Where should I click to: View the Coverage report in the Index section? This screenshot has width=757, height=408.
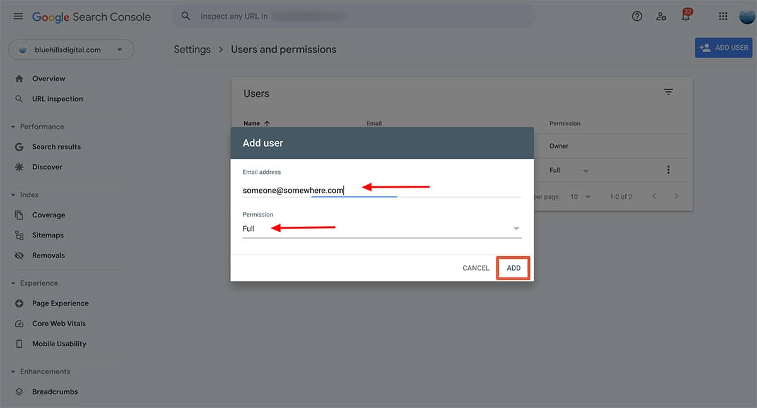click(x=49, y=214)
